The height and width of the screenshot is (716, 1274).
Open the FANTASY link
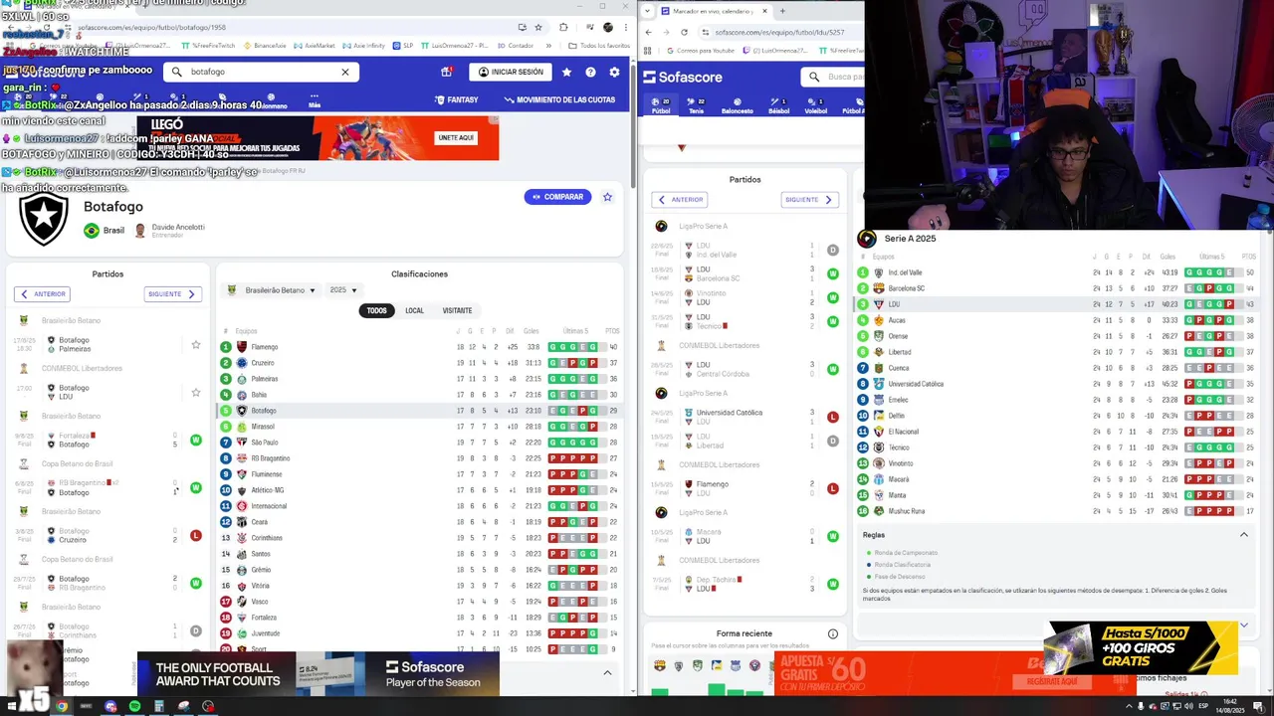click(457, 100)
